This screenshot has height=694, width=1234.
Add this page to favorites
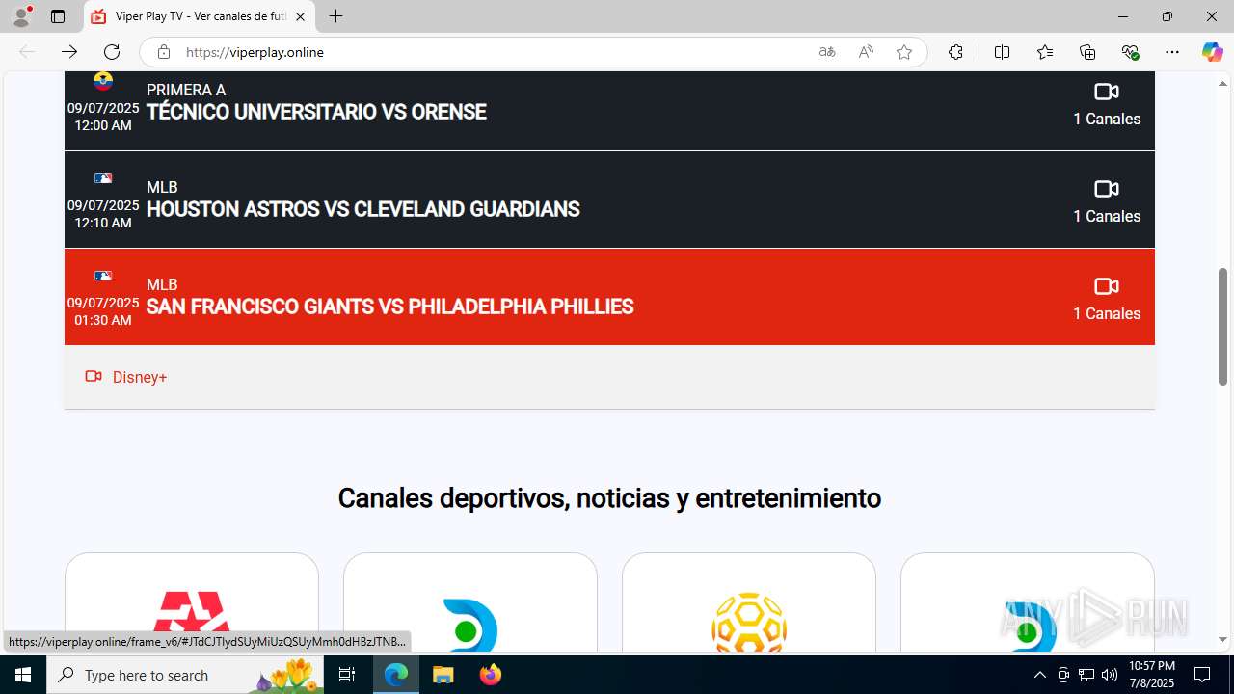point(904,52)
